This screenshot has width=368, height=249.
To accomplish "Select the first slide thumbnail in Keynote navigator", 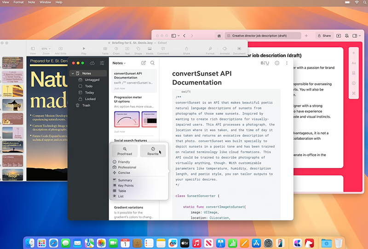I will [13, 63].
